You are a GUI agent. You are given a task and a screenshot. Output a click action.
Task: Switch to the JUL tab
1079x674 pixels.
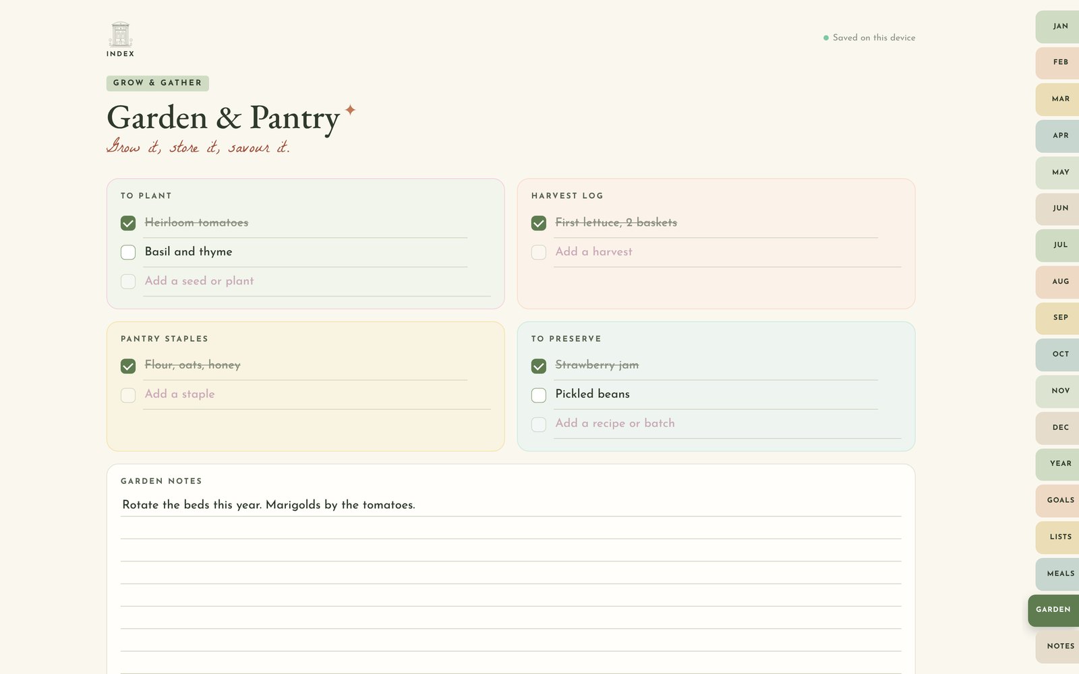(x=1057, y=245)
